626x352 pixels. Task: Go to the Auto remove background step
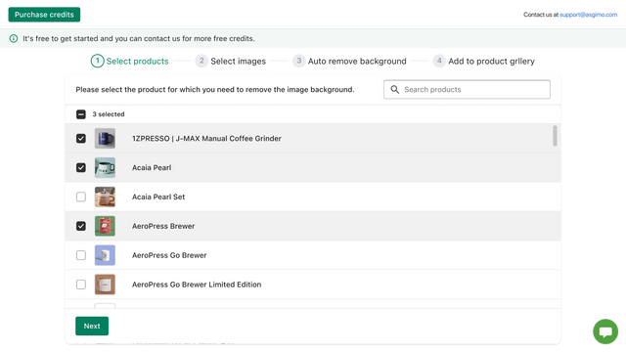coord(349,61)
